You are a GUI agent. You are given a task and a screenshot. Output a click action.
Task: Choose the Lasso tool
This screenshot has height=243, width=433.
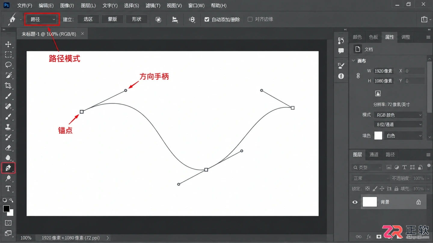(8, 65)
